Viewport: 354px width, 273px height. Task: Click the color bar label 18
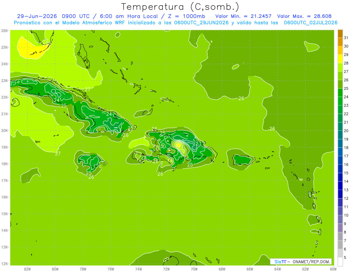346,148
